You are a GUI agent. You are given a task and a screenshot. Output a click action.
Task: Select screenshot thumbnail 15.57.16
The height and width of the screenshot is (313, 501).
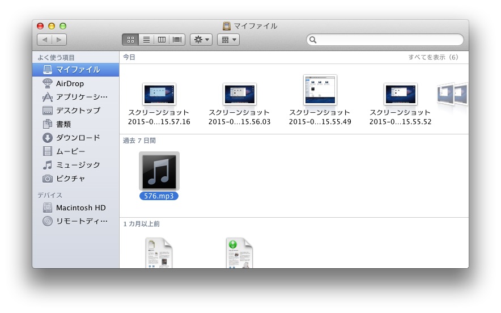click(x=159, y=94)
